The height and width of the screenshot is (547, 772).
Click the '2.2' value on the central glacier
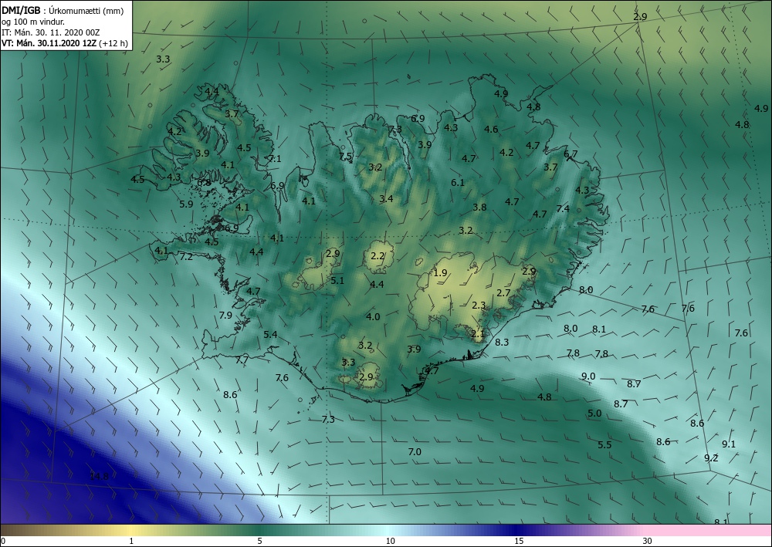click(x=378, y=256)
